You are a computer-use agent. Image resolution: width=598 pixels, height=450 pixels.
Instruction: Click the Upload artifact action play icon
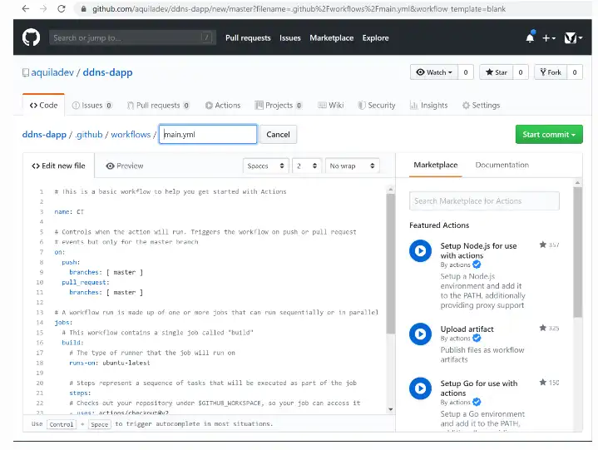(x=420, y=334)
